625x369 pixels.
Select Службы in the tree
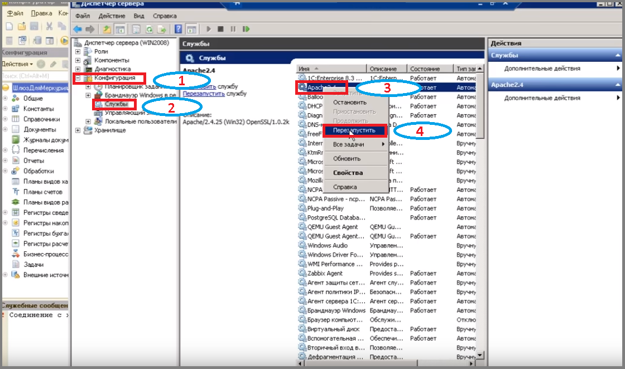(x=117, y=104)
